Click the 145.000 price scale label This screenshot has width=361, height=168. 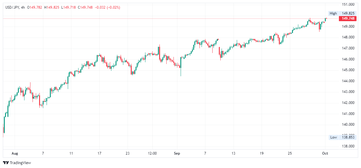point(348,70)
